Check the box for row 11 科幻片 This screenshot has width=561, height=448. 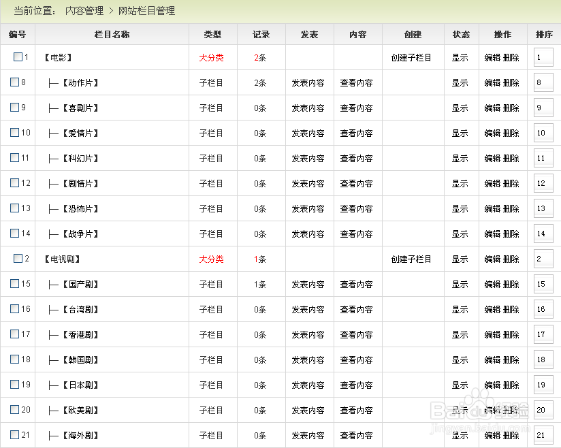pos(15,157)
